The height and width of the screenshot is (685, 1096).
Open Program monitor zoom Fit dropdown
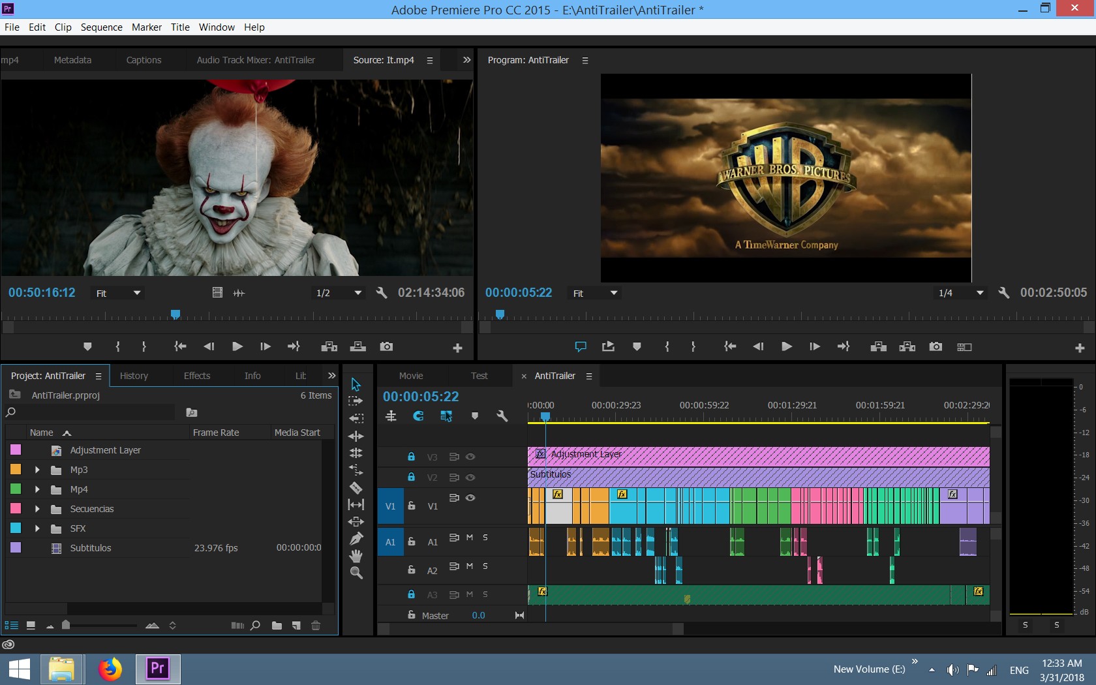pyautogui.click(x=595, y=293)
